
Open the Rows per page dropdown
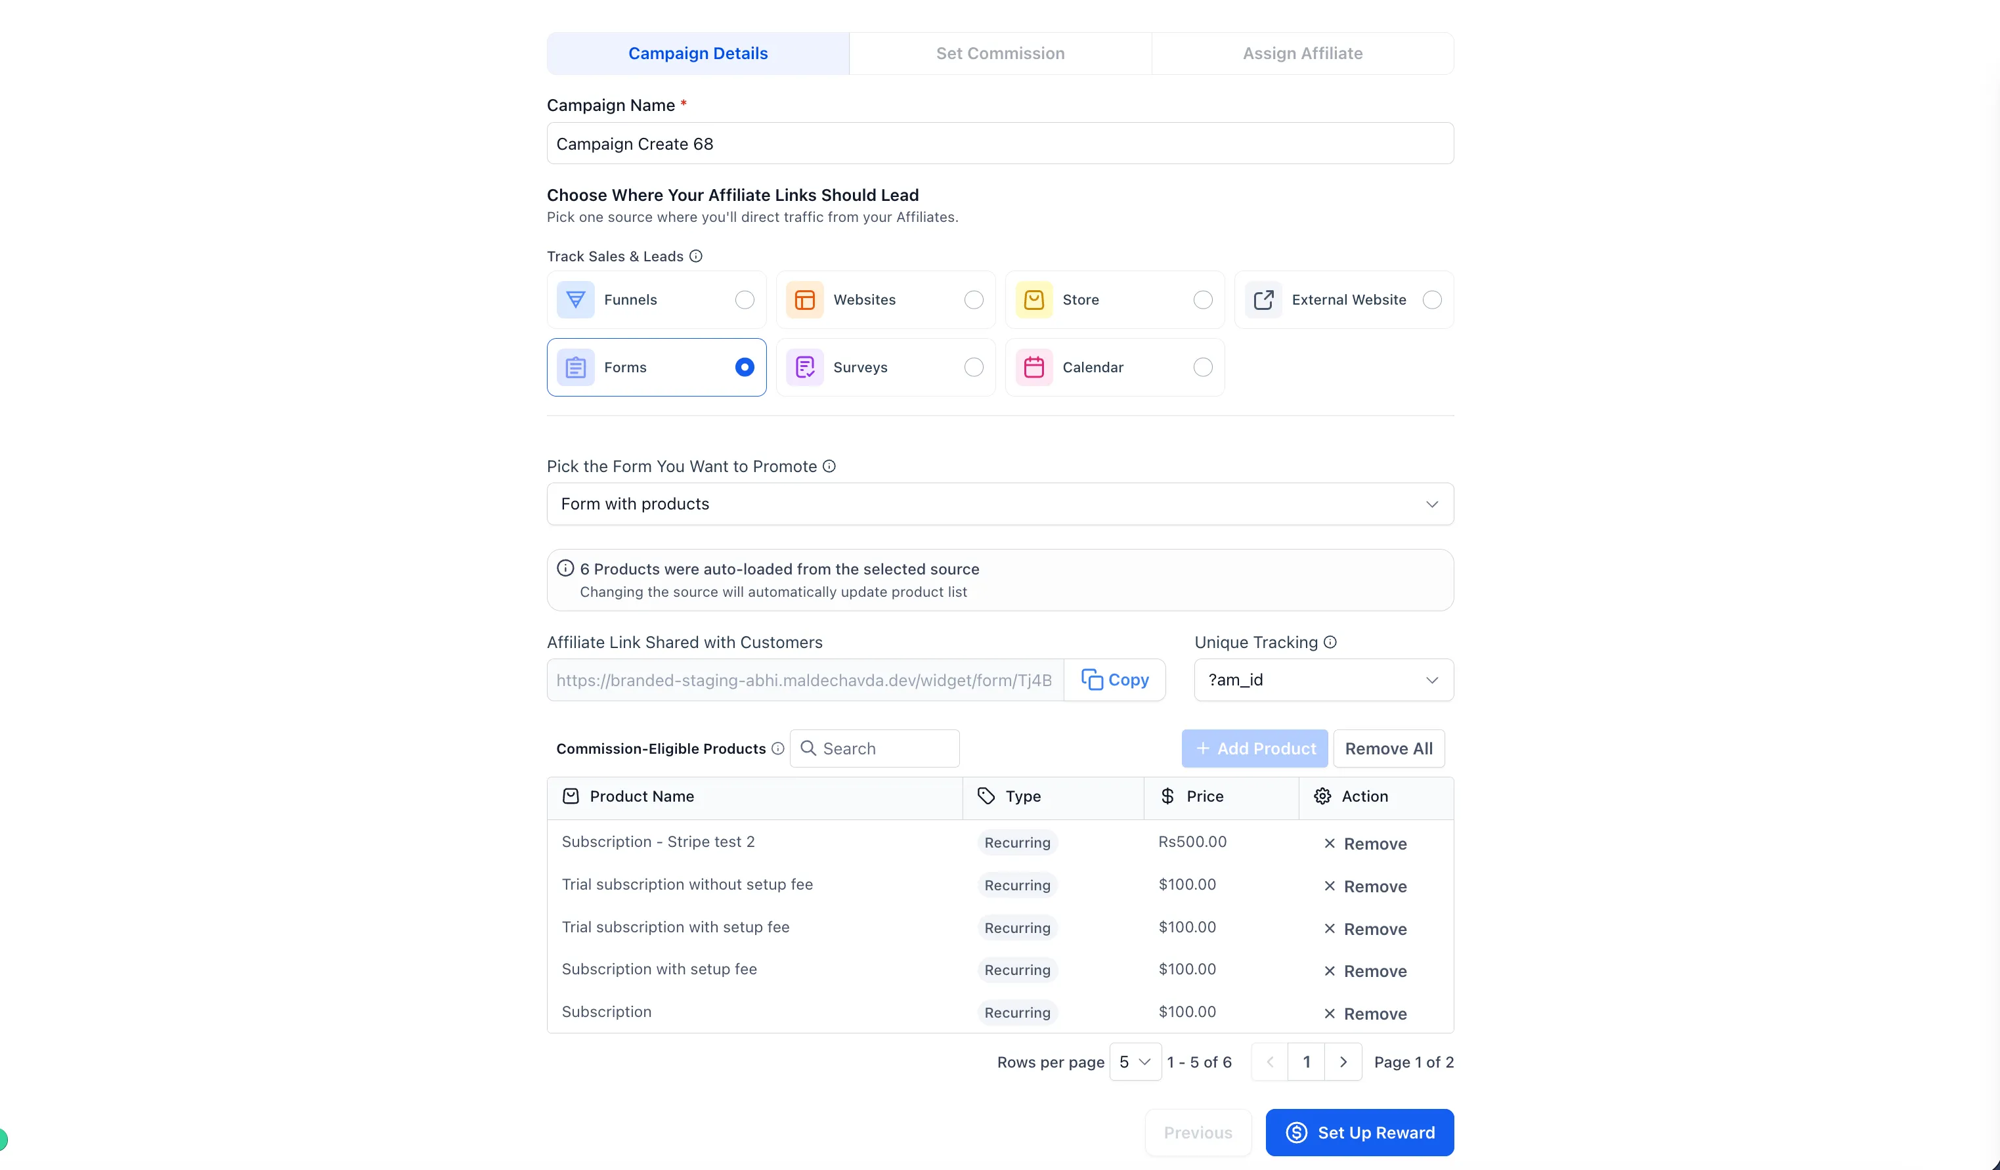[x=1135, y=1061]
